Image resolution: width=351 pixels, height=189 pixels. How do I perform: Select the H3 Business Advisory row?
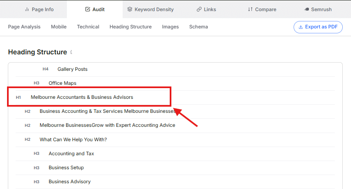click(x=175, y=182)
